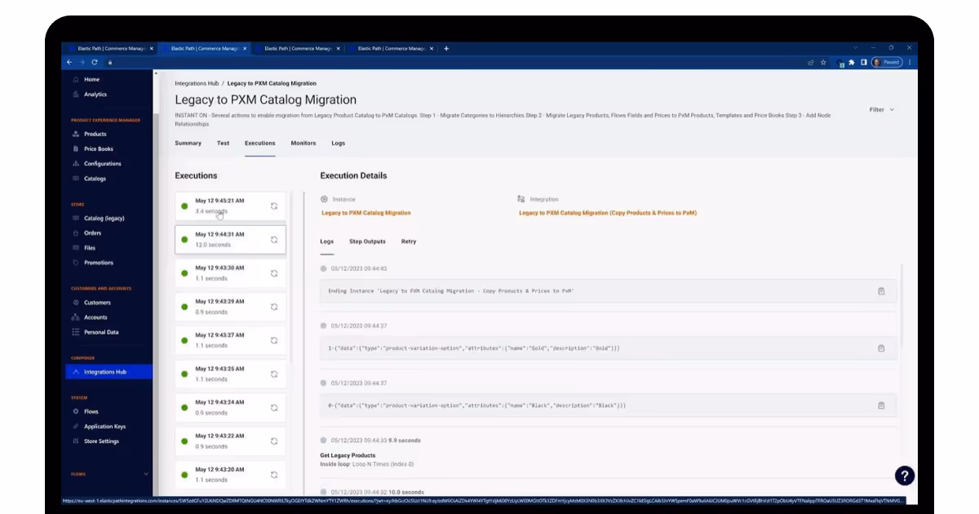Open a new browser tab
This screenshot has width=979, height=514.
(x=446, y=48)
